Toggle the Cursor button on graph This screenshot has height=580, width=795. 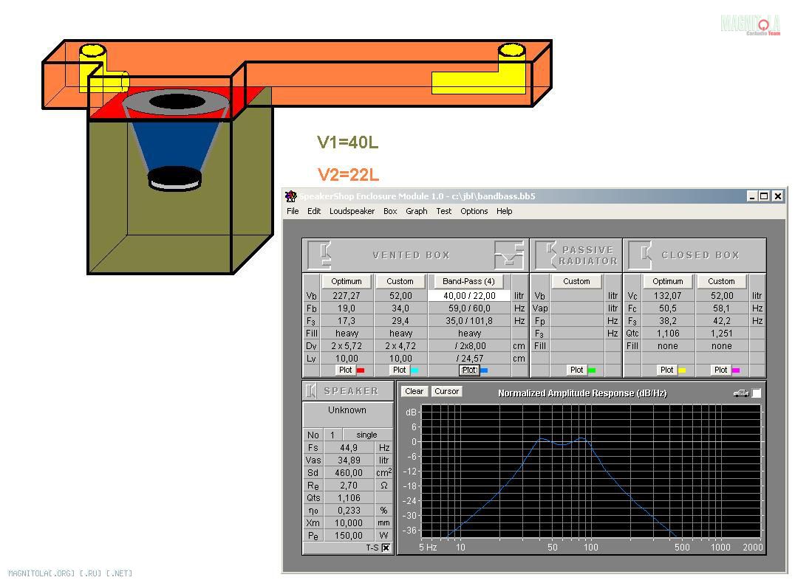pos(446,392)
